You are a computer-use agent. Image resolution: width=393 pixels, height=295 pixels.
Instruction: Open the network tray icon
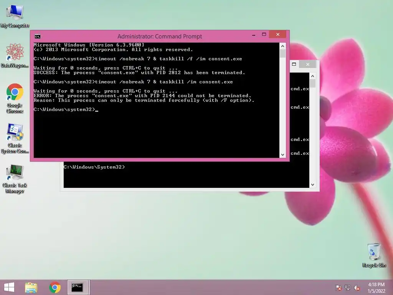point(348,288)
